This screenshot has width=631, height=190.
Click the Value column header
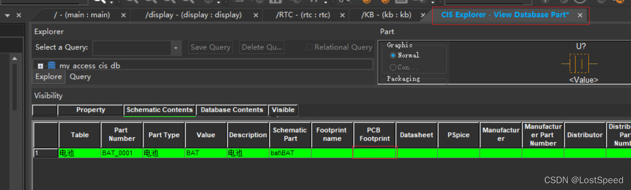pyautogui.click(x=206, y=135)
